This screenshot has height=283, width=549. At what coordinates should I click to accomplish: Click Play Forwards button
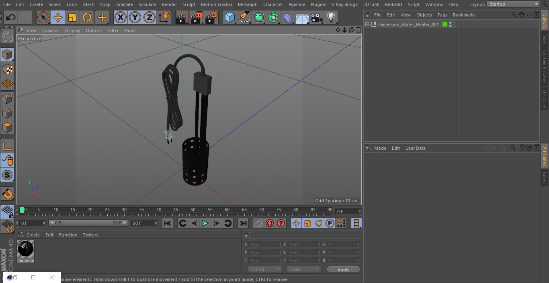click(205, 223)
